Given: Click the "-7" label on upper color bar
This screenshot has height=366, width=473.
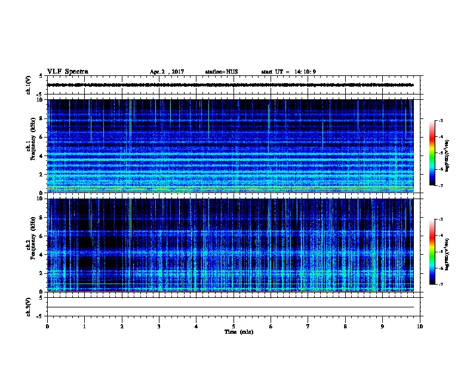Looking at the screenshot, I should click(440, 185).
